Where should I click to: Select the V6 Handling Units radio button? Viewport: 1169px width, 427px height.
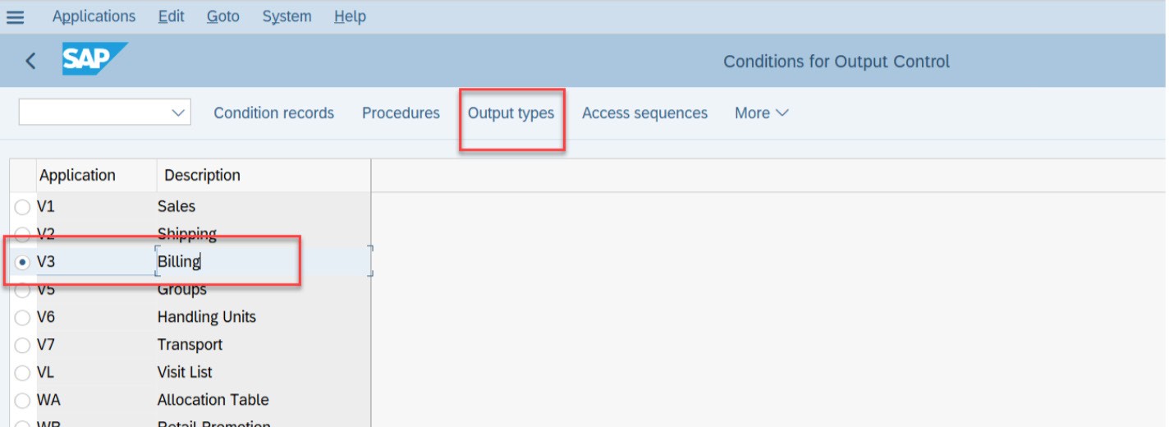(x=22, y=318)
